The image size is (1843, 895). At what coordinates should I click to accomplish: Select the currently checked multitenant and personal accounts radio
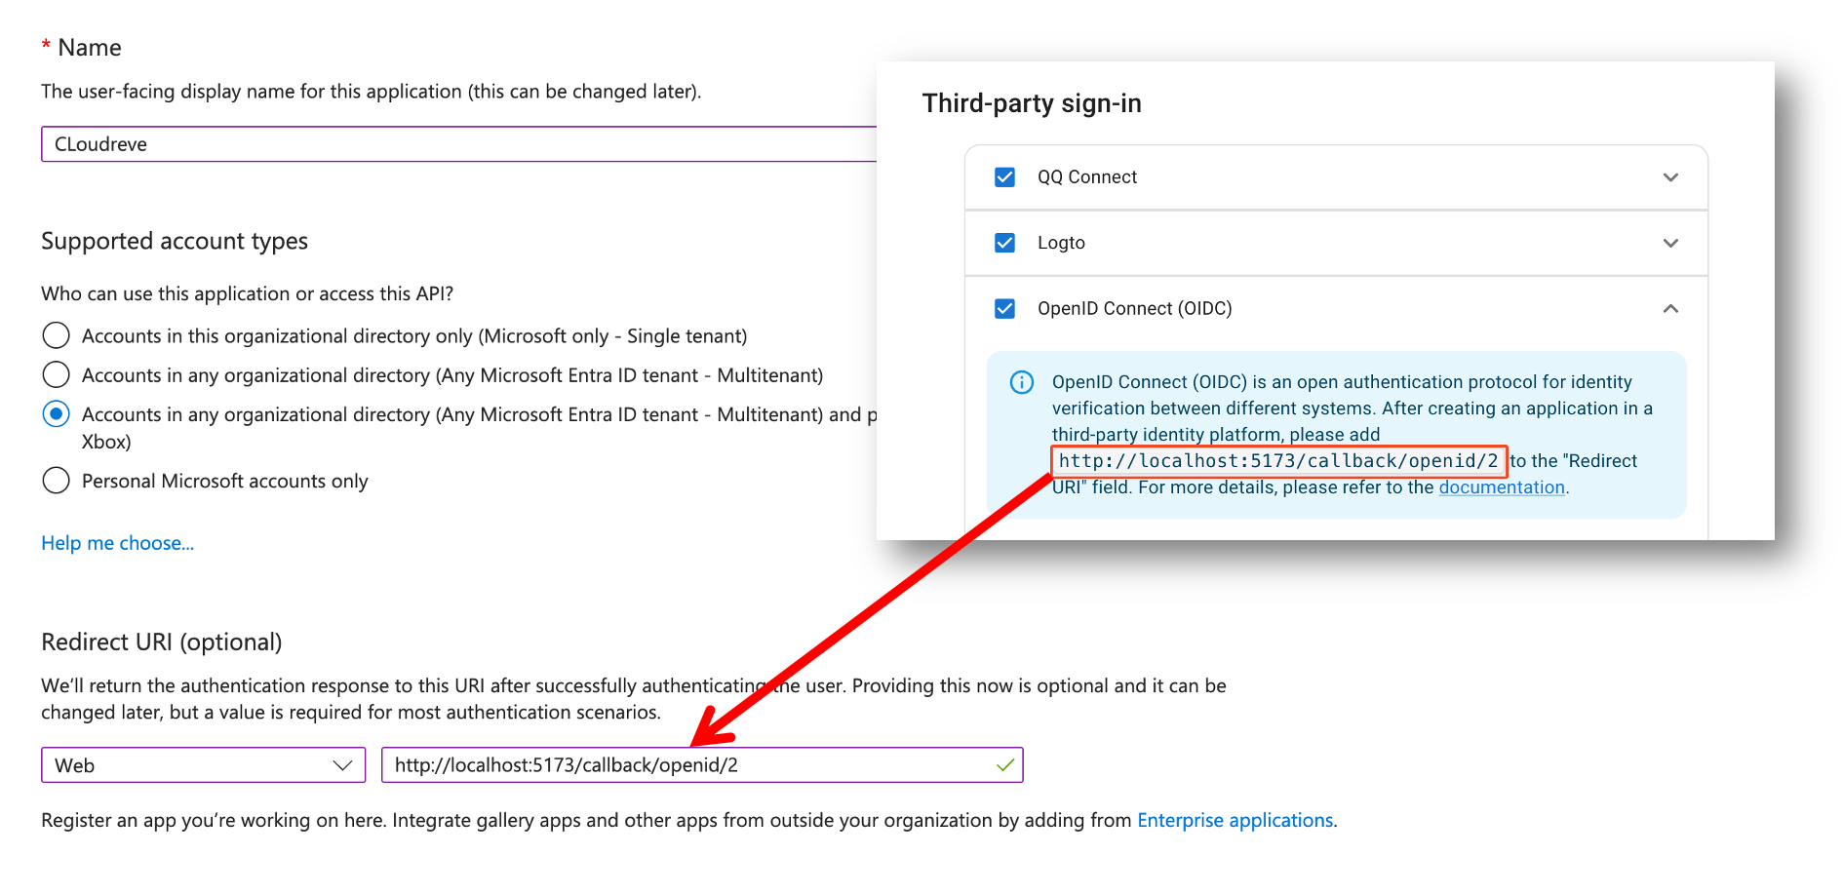coord(56,413)
